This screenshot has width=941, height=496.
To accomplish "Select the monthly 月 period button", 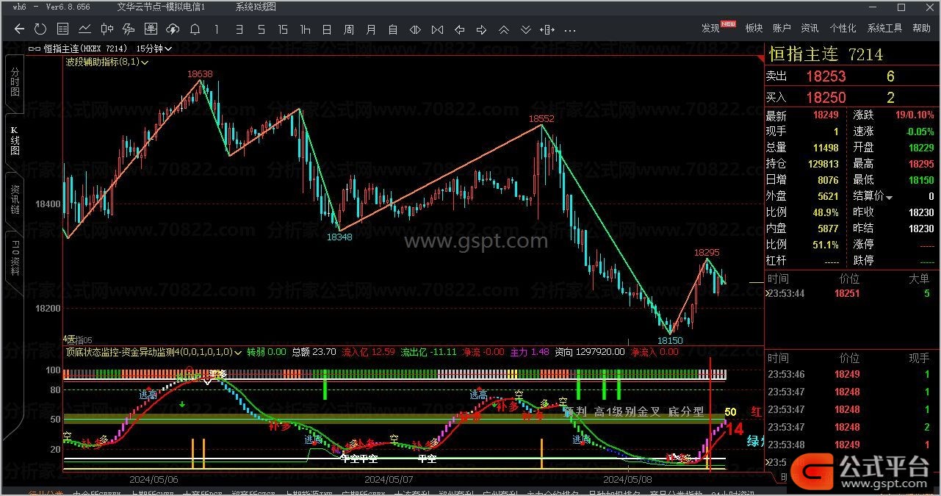I will coord(371,29).
